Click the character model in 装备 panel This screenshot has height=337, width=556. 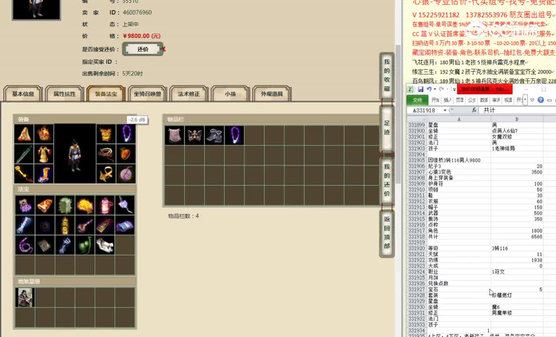[75, 154]
